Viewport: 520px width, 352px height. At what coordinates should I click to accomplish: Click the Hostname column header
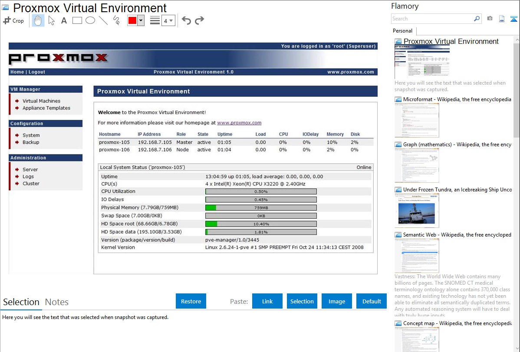pyautogui.click(x=110, y=135)
